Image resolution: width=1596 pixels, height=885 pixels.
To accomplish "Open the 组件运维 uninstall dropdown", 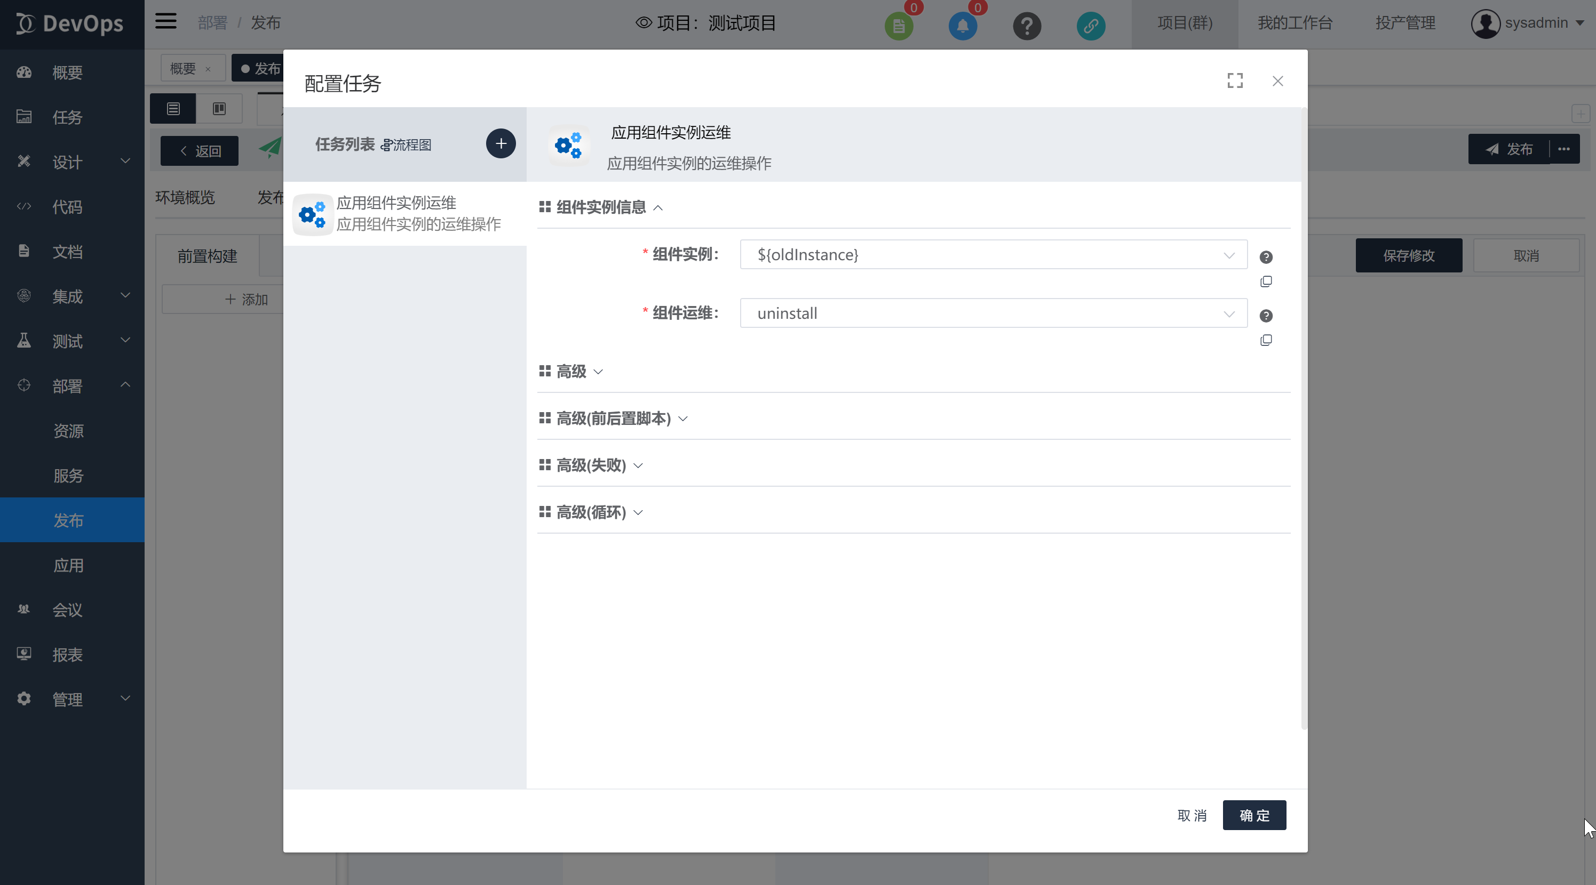I will tap(993, 313).
